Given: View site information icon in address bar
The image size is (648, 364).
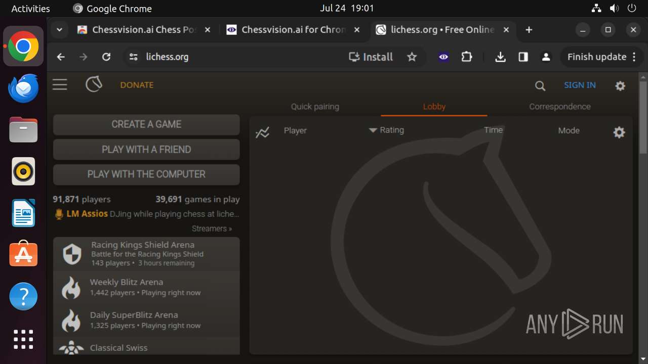Looking at the screenshot, I should coord(134,57).
